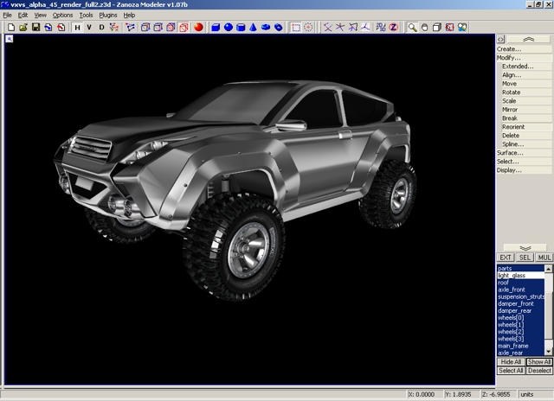This screenshot has height=401, width=554.
Task: Toggle the V axis constraint button
Action: click(x=89, y=28)
